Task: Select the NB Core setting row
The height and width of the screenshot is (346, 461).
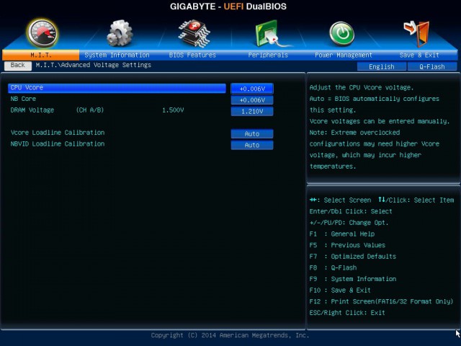Action: point(117,99)
